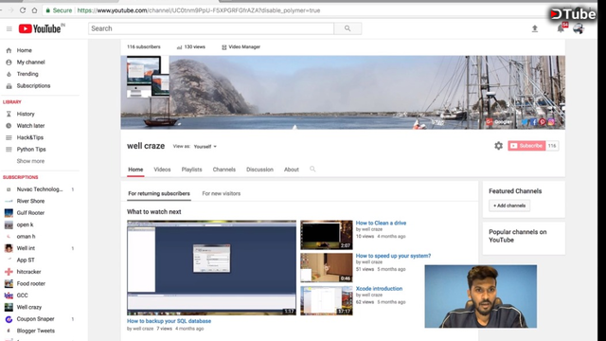Image resolution: width=606 pixels, height=341 pixels.
Task: Open the View as Yourself dropdown
Action: 205,147
